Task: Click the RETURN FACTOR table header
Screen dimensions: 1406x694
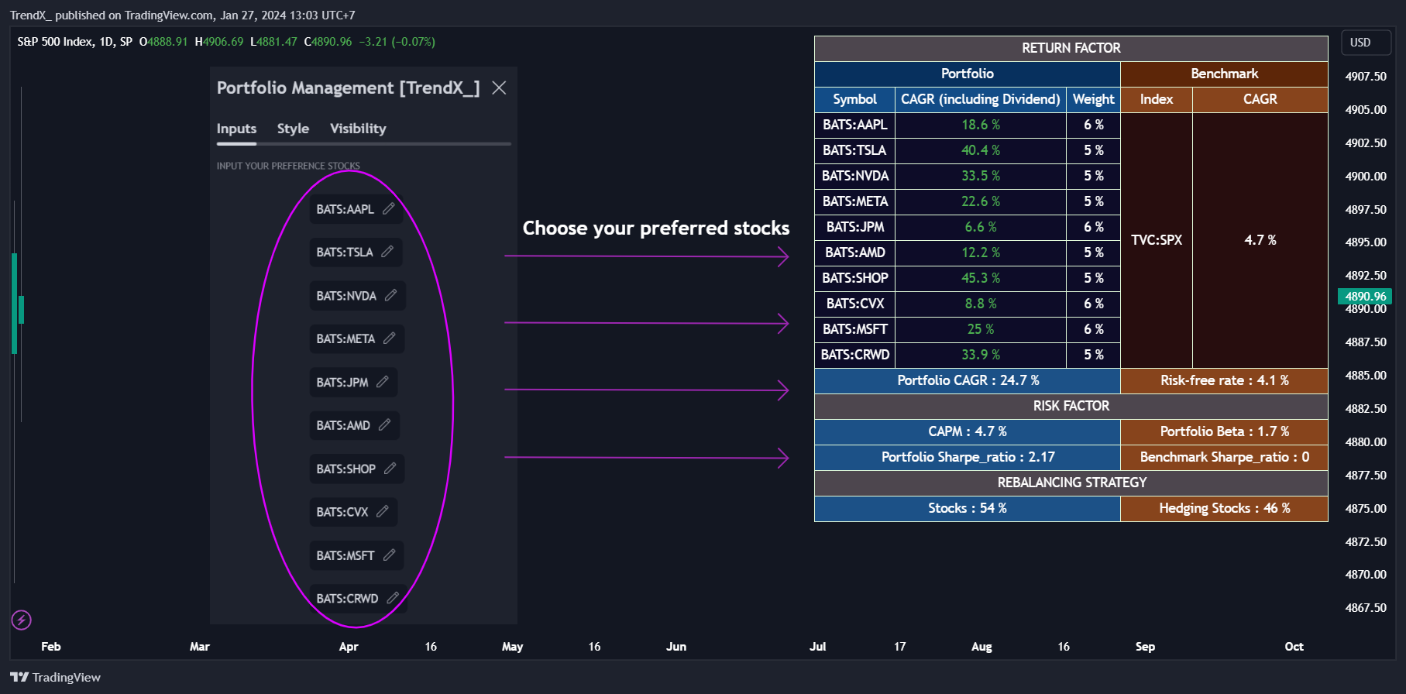Action: tap(1071, 48)
